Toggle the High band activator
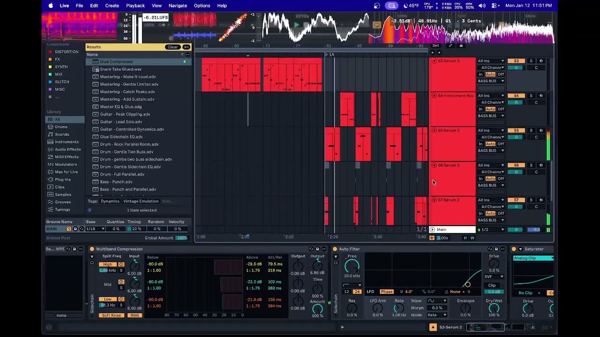The image size is (600, 337). (x=121, y=264)
